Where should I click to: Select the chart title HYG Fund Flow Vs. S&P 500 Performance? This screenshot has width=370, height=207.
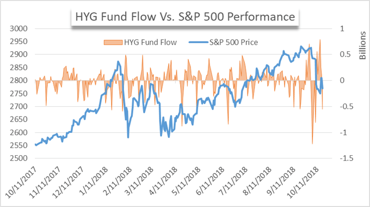(185, 17)
